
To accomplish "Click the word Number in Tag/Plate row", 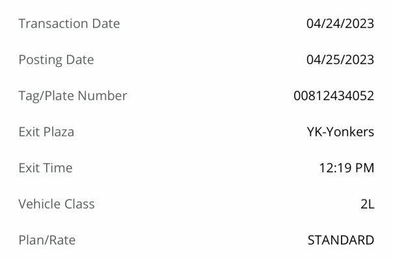I will pyautogui.click(x=103, y=96).
